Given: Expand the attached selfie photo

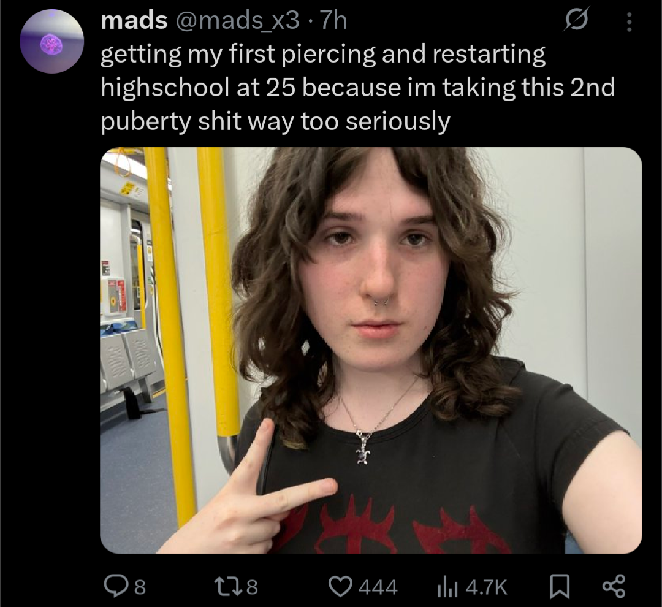Looking at the screenshot, I should 371,350.
